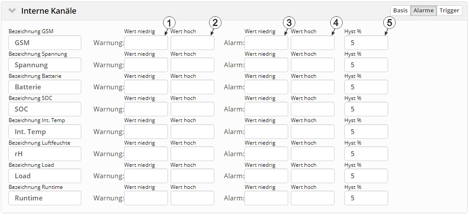Screen dimensions: 469x215
Task: Focus the GSM Warnung Wert niedrig field
Action: tap(146, 43)
